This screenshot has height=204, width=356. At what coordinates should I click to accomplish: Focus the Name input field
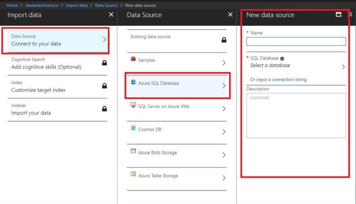[296, 42]
